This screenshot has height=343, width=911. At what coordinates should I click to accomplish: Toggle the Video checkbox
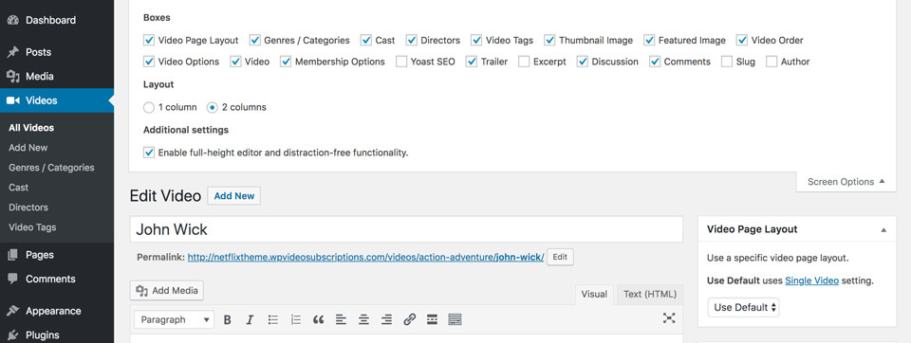pos(235,62)
